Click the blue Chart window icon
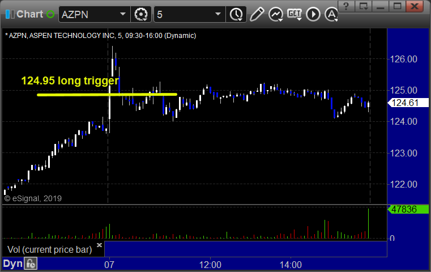431x272 pixels. [x=10, y=14]
